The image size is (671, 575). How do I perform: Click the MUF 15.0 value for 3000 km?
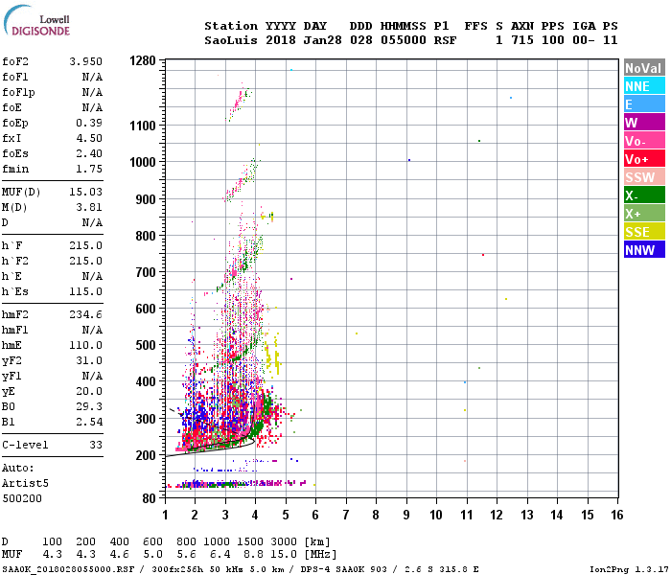284,555
